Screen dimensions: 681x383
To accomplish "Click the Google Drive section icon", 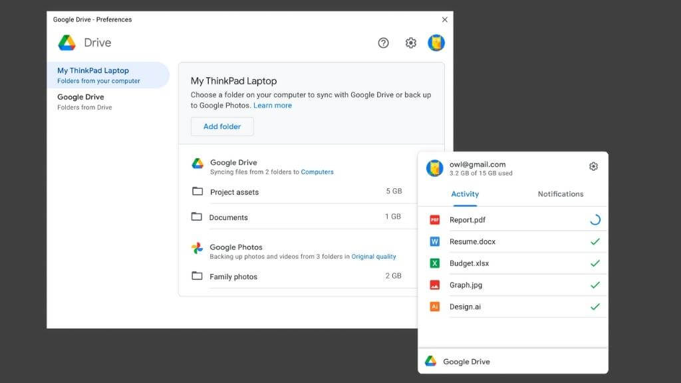I will (198, 164).
